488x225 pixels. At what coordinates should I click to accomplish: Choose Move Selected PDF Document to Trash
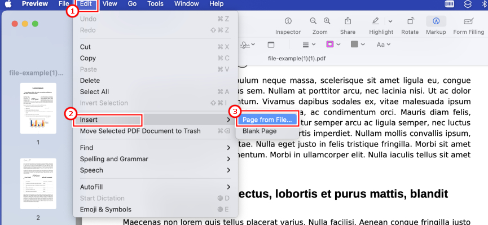[155, 131]
